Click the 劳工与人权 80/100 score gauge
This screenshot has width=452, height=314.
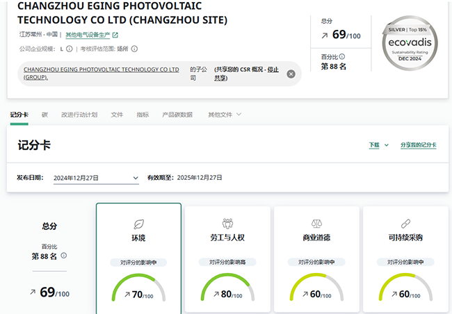(227, 288)
